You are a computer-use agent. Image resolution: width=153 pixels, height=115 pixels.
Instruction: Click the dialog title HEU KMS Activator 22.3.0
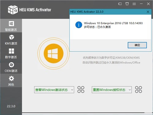[87, 12]
